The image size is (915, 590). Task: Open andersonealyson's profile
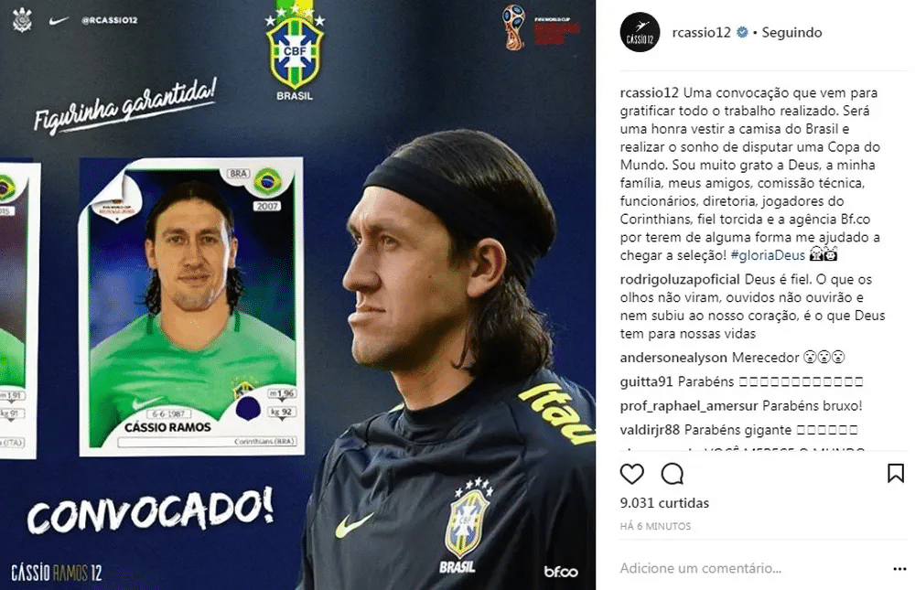click(x=673, y=357)
